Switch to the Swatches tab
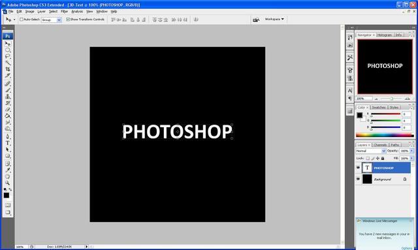 pyautogui.click(x=379, y=108)
